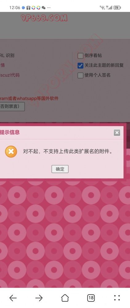Uncheck 关注此主题的新回复 checkbox
This screenshot has width=130, height=308.
(80, 66)
